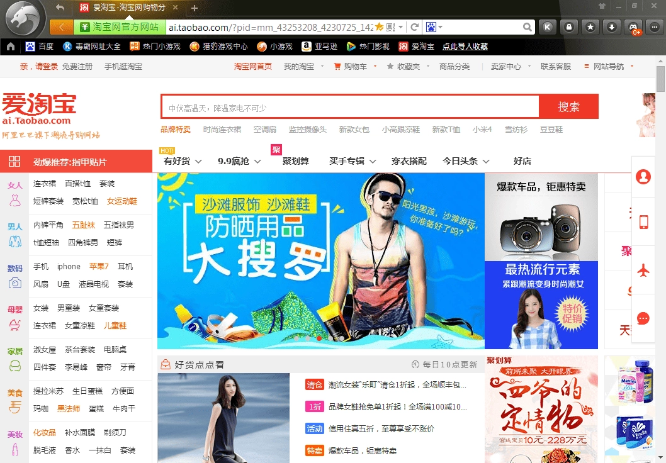This screenshot has width=666, height=463.
Task: Select the last banner carousel dot
Action: click(341, 338)
